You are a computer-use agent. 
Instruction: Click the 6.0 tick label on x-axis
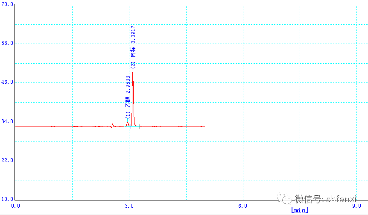243,206
